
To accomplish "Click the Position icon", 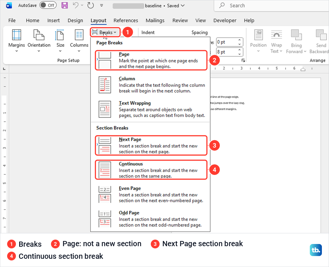I will [259, 35].
